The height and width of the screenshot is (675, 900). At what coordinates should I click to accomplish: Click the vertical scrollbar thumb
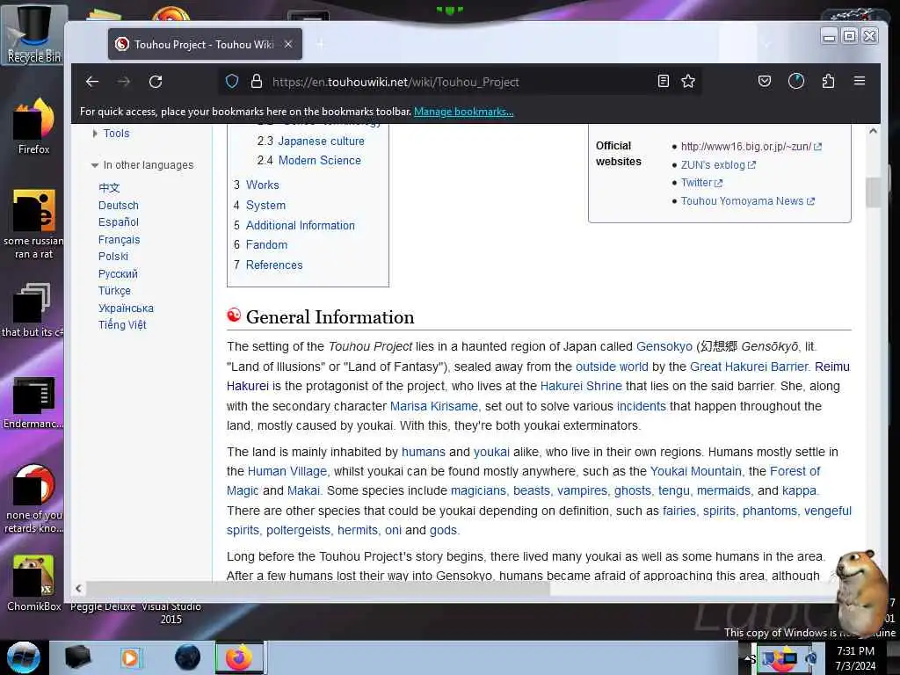tap(873, 192)
